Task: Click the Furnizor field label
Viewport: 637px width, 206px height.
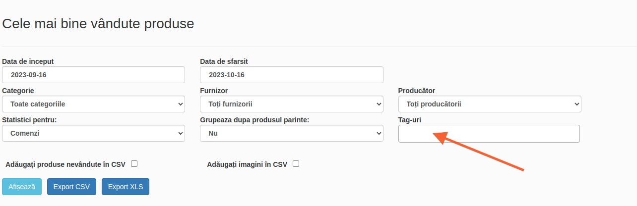Action: point(214,91)
